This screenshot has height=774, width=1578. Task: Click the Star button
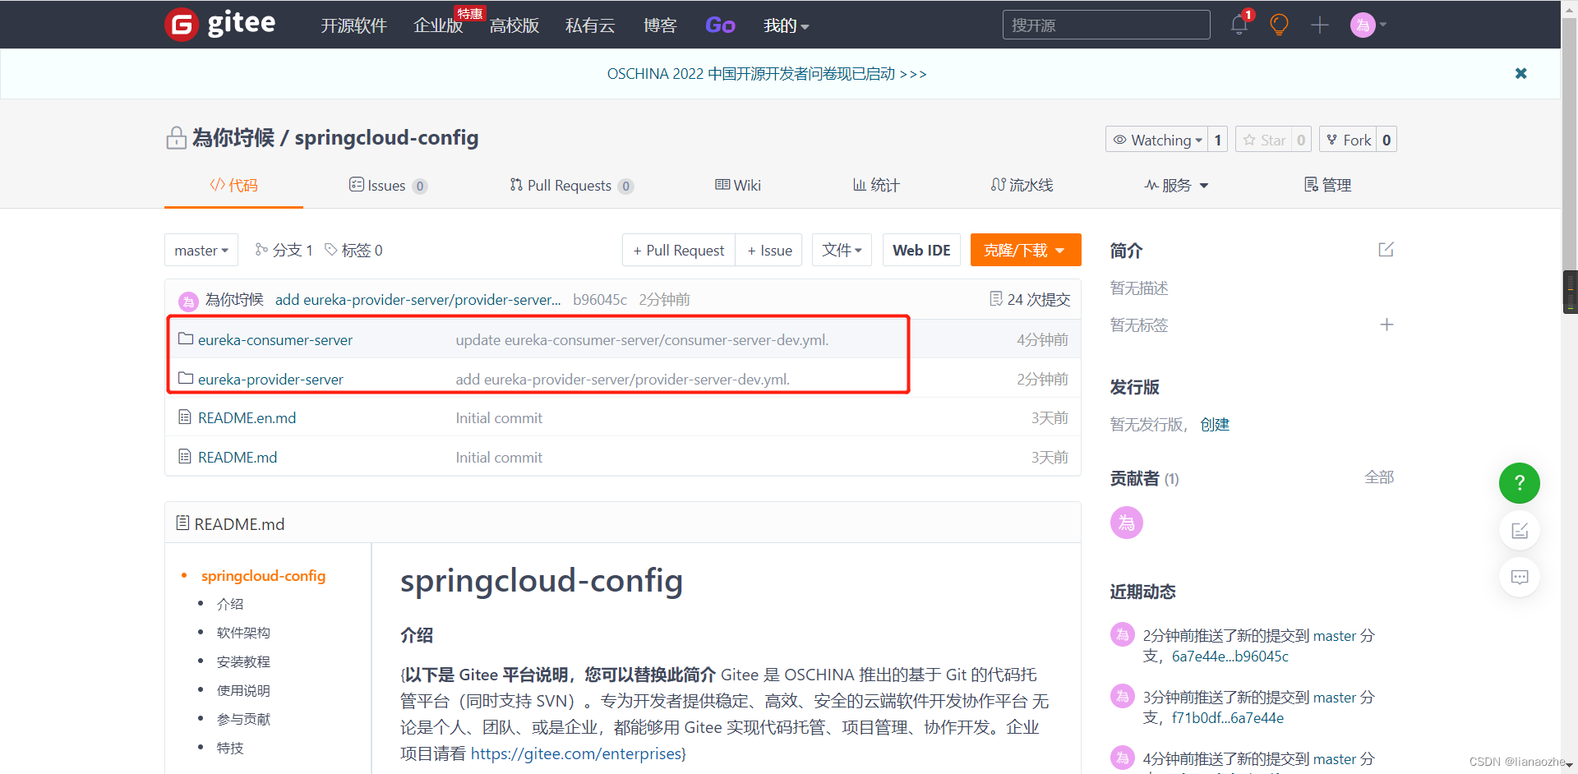point(1264,140)
